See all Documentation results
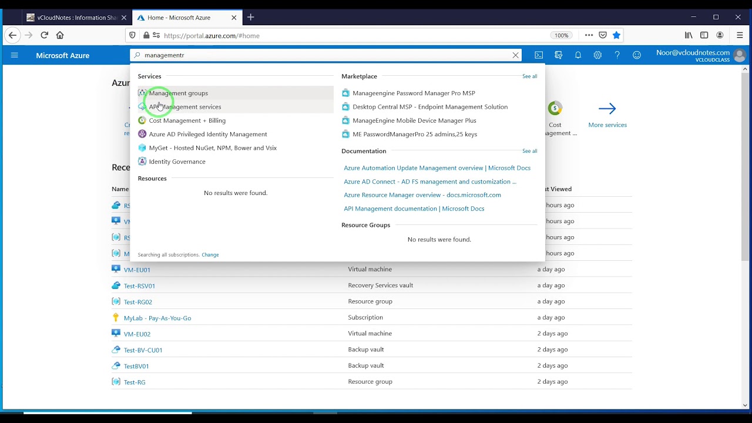 (x=529, y=151)
